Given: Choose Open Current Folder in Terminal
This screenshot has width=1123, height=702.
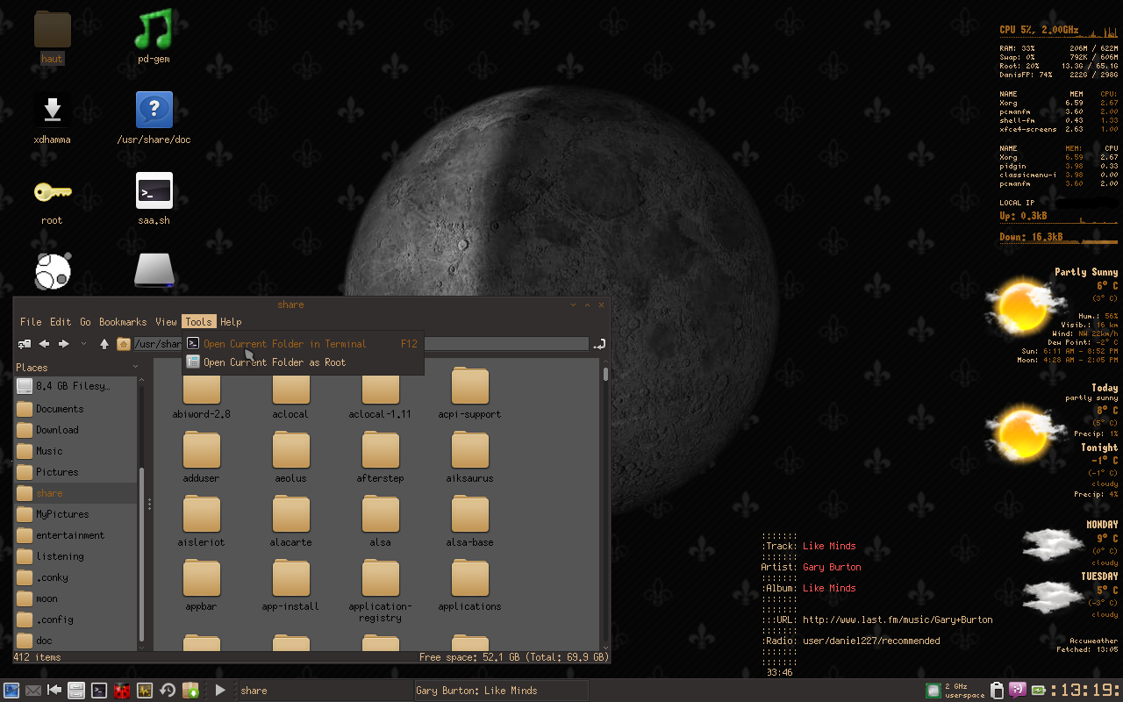Looking at the screenshot, I should 303,344.
